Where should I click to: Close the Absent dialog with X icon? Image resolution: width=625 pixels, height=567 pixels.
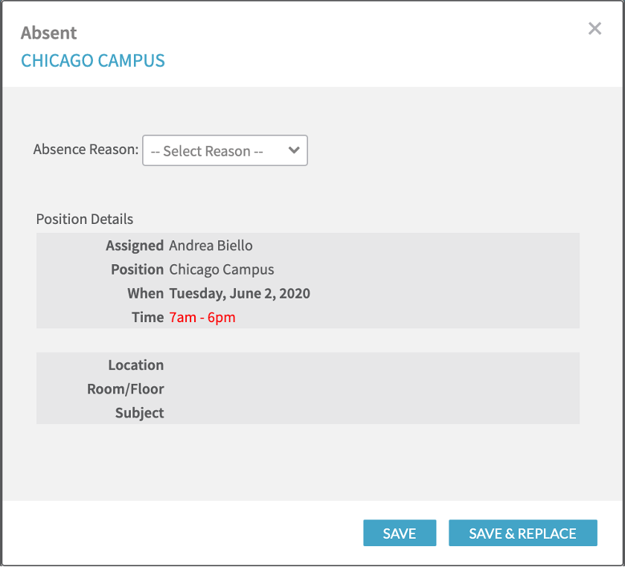(594, 29)
